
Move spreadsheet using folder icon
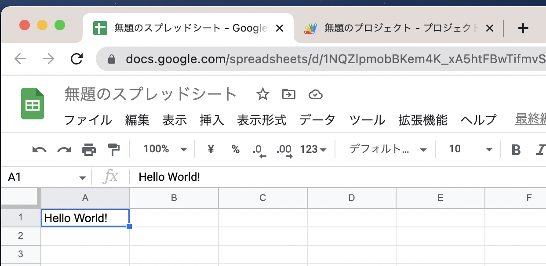point(289,94)
